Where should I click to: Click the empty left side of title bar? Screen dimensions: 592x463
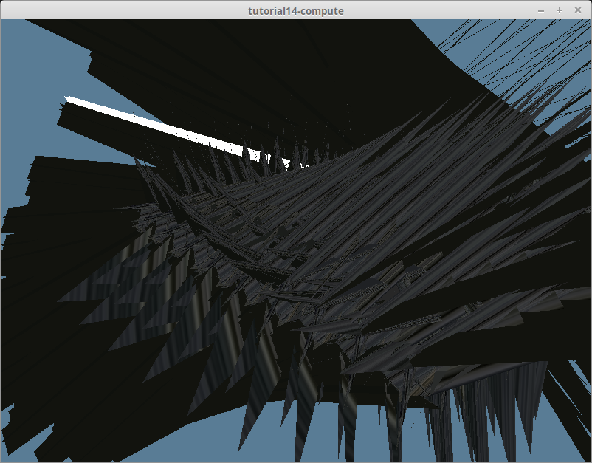pos(111,10)
